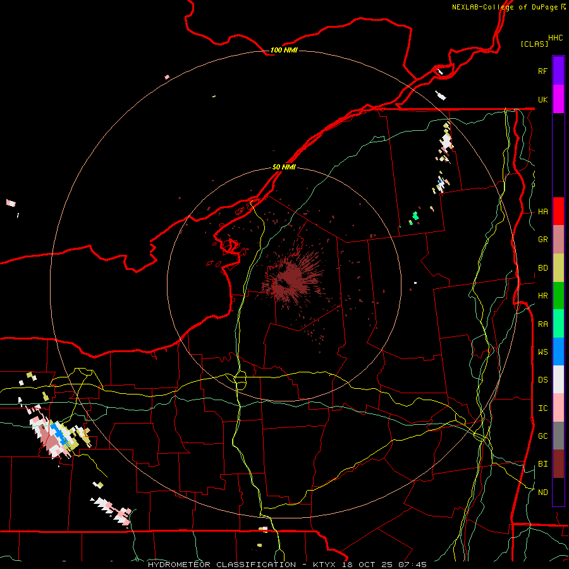Click the HYDROMETEOR CLASSIFICATION title text
Viewport: 569px width, 569px height.
tap(222, 565)
